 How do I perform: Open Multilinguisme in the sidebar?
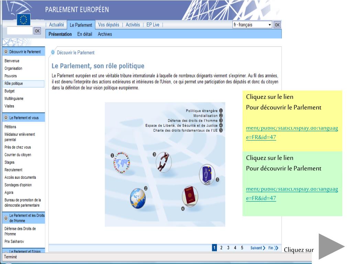14,99
